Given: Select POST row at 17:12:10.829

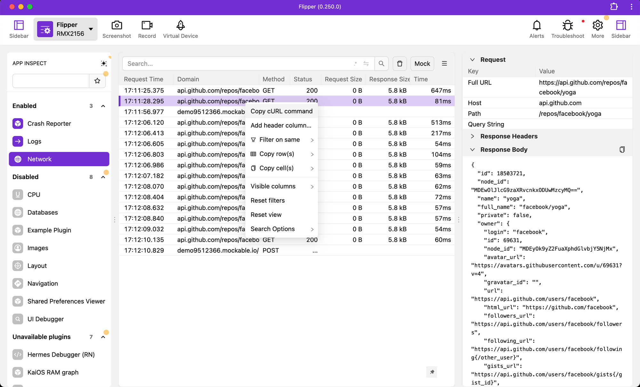Looking at the screenshot, I should click(x=287, y=250).
